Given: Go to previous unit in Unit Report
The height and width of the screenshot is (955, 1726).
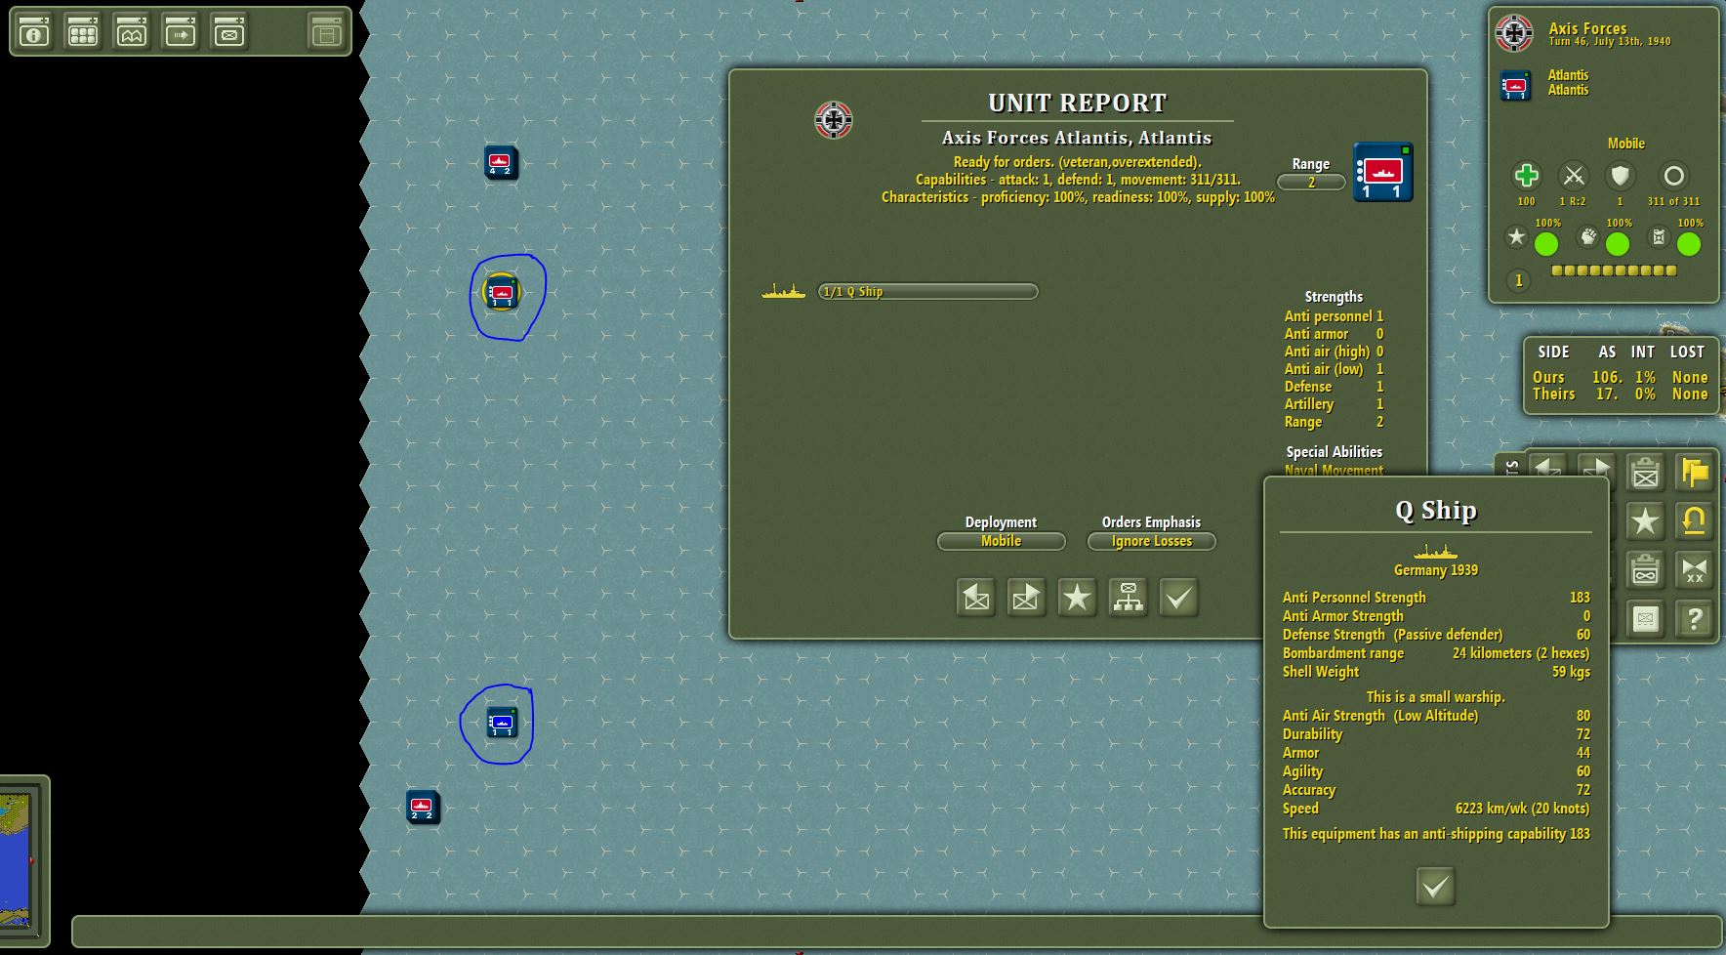Looking at the screenshot, I should tap(975, 597).
